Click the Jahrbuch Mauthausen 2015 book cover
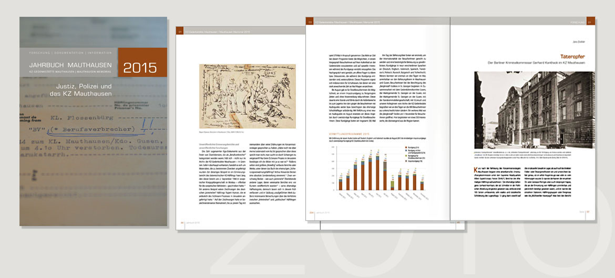The height and width of the screenshot is (278, 615). [94, 121]
